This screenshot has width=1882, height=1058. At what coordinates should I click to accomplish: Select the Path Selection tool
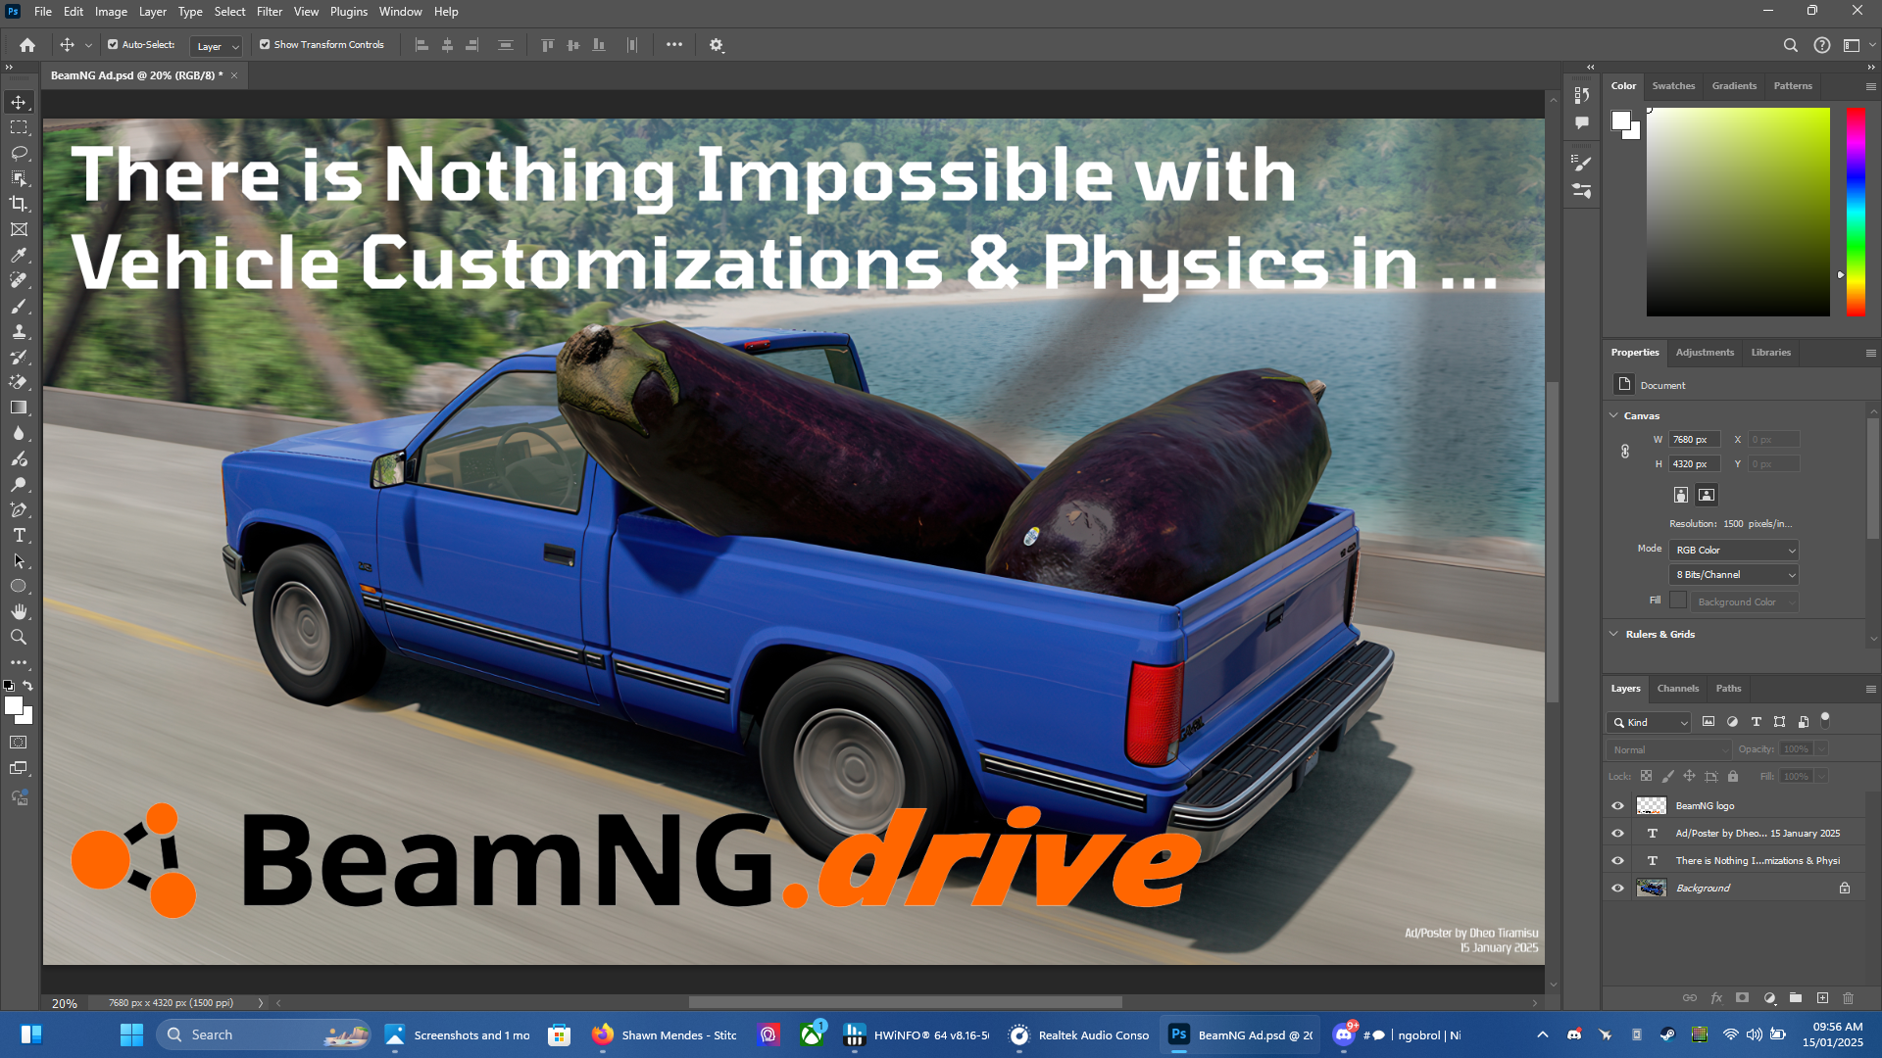tap(19, 560)
